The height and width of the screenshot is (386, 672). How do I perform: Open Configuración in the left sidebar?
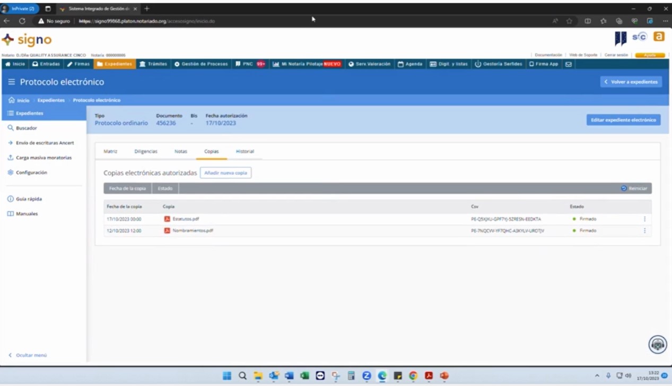coord(31,173)
